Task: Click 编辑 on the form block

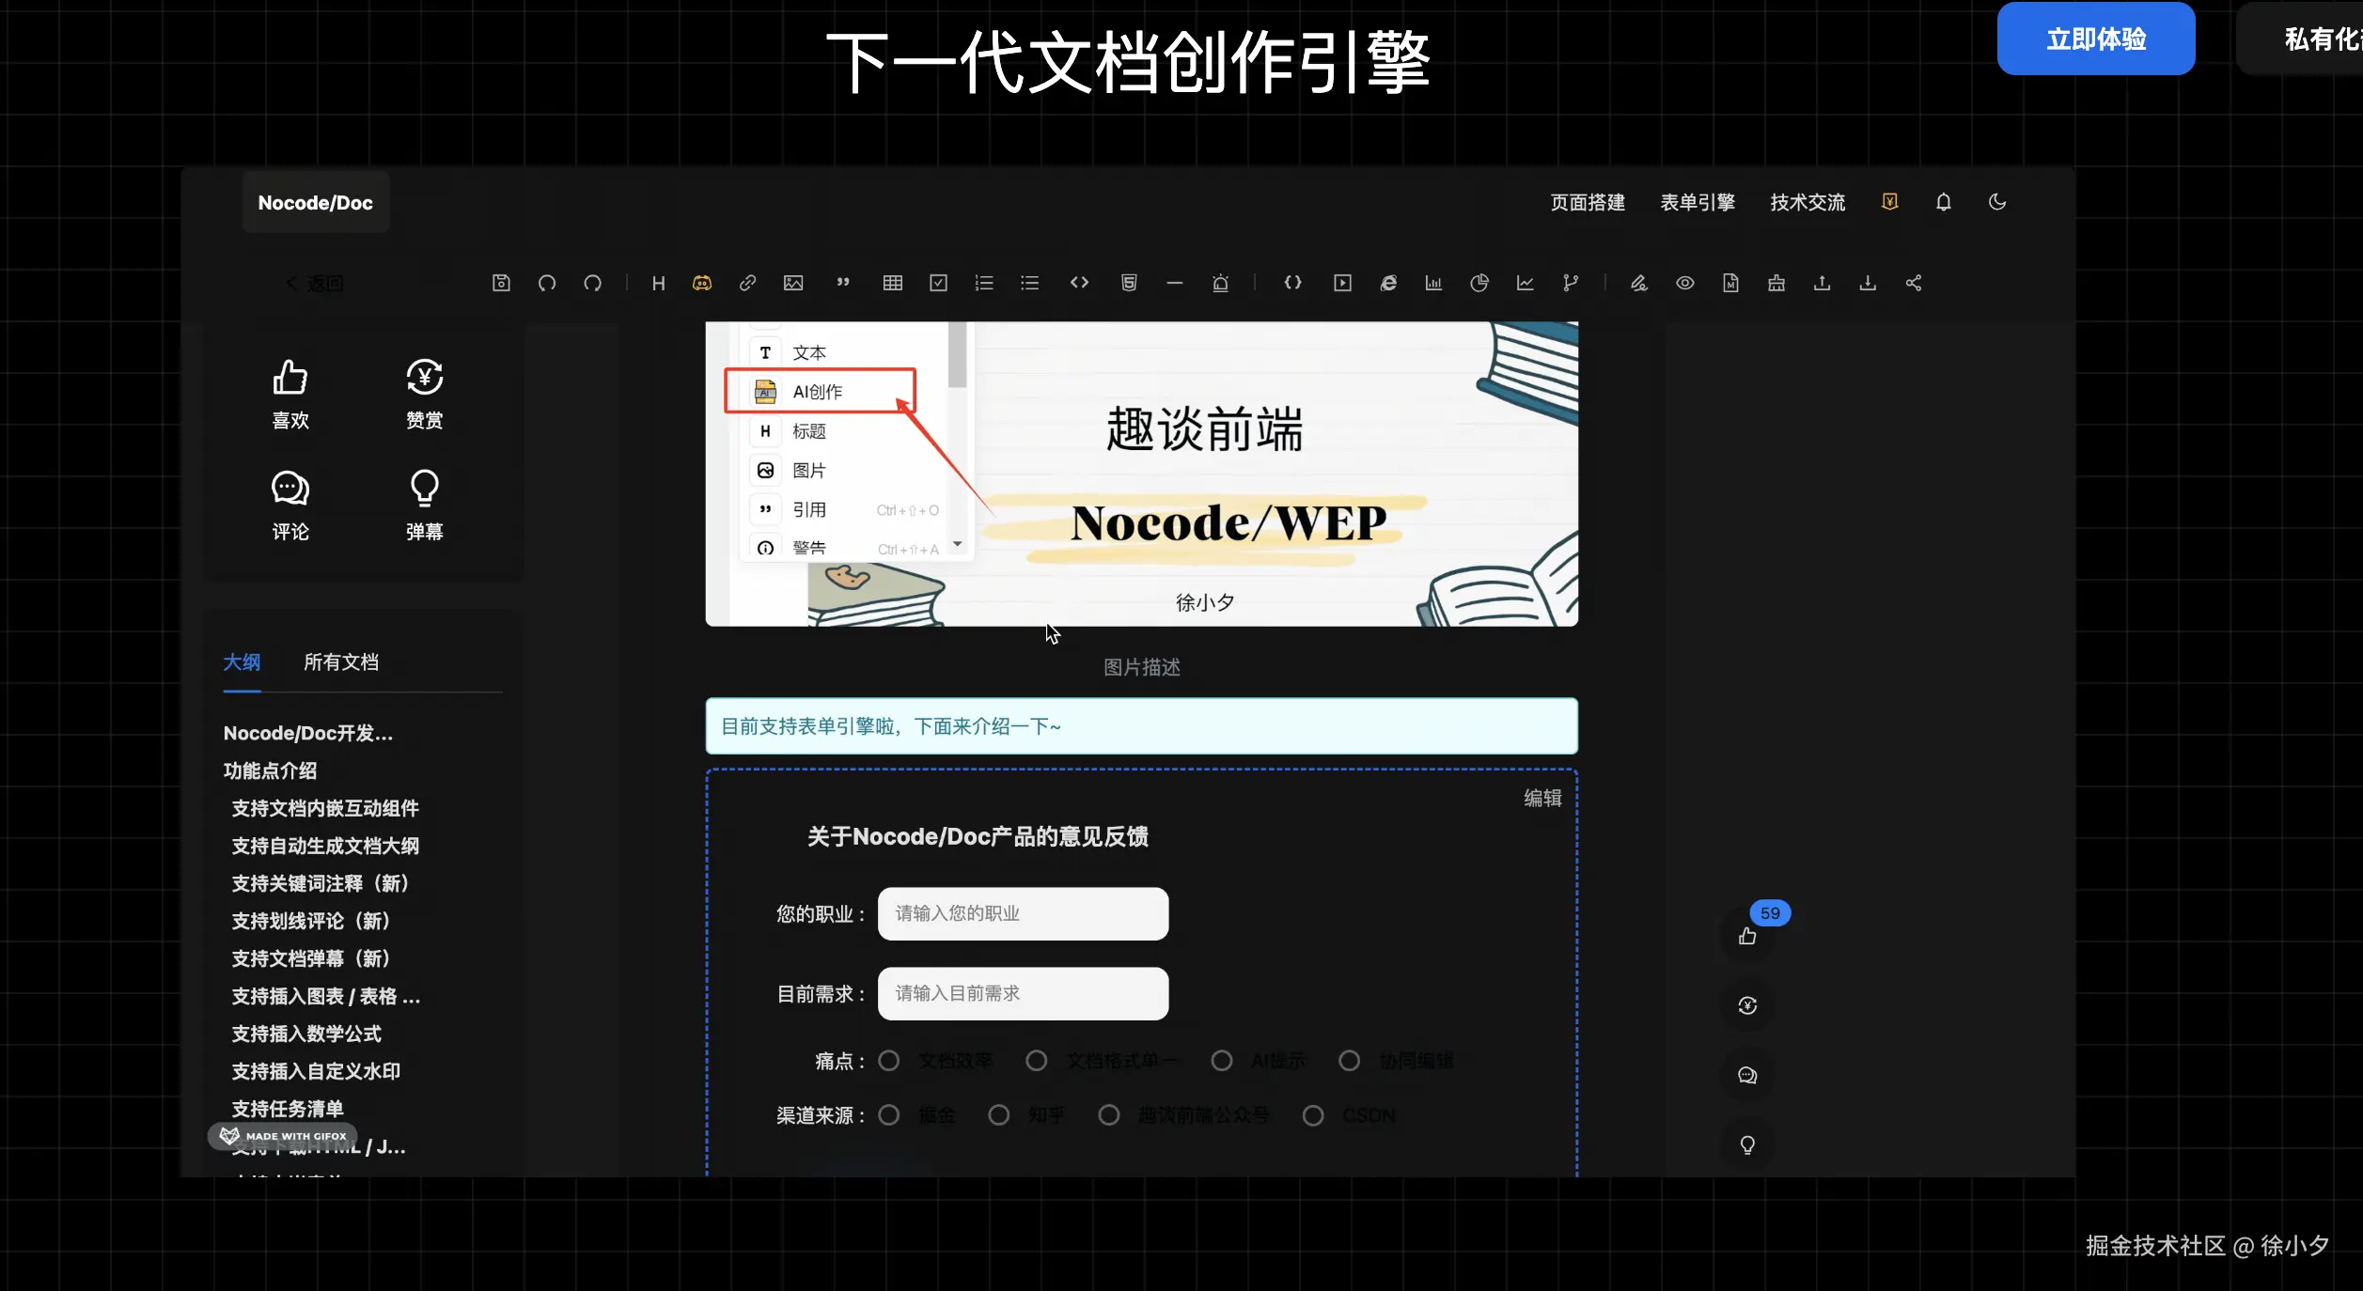Action: pyautogui.click(x=1541, y=798)
